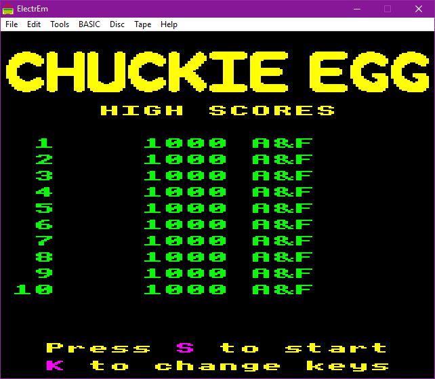Click the 1000 score in row 10
Screen dimensions: 435x379
185,290
